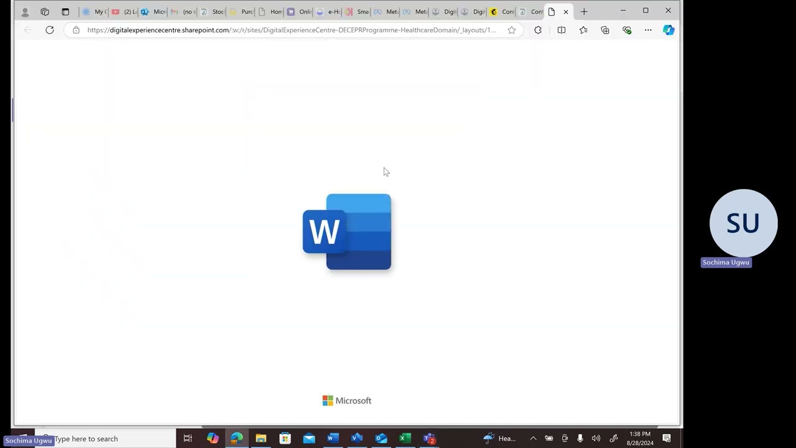Open Mail app from taskbar
Image resolution: width=796 pixels, height=448 pixels.
[309, 439]
